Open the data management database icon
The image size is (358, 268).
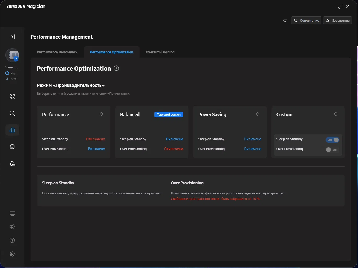12,147
